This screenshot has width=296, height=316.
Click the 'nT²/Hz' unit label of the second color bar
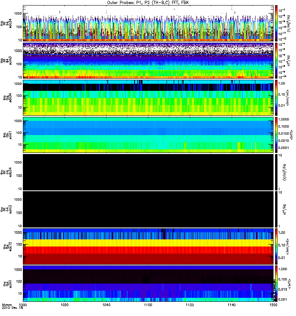pyautogui.click(x=289, y=60)
